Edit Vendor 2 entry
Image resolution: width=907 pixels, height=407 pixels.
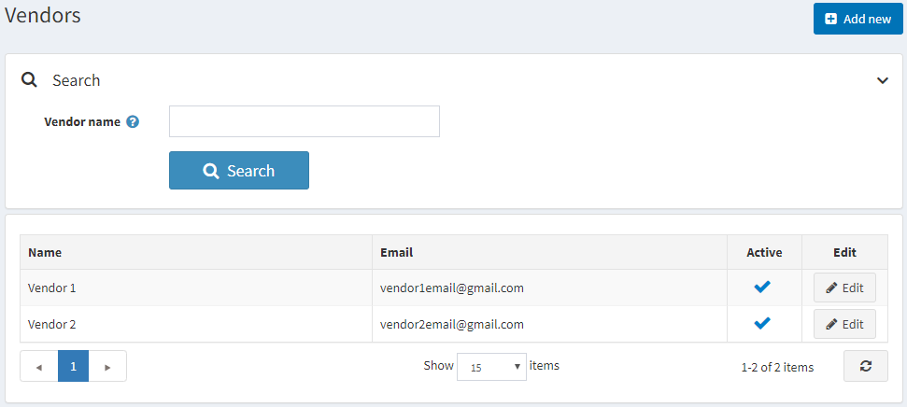point(844,324)
